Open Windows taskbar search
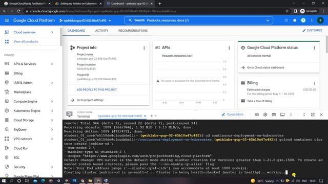Screen dimensions: 328x184 pyautogui.click(x=11, y=180)
